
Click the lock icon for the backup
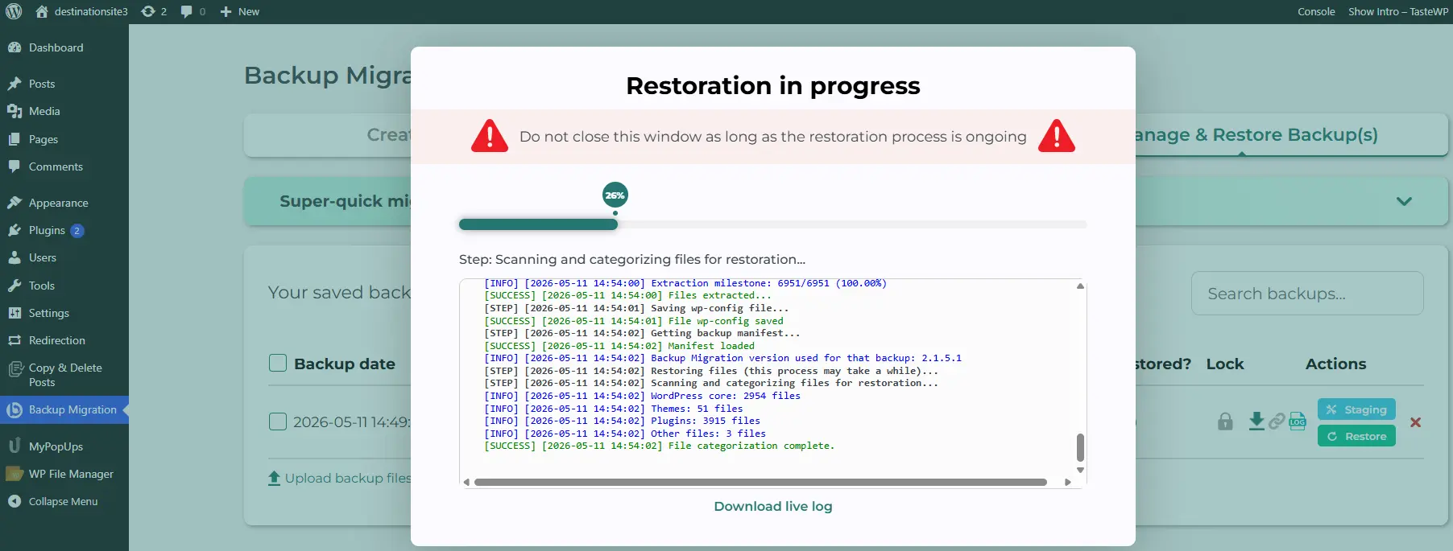pos(1225,421)
